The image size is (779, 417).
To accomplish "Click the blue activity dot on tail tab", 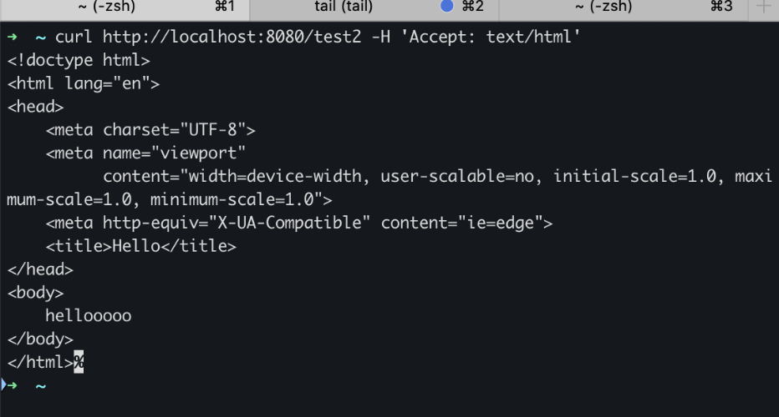I will tap(446, 7).
